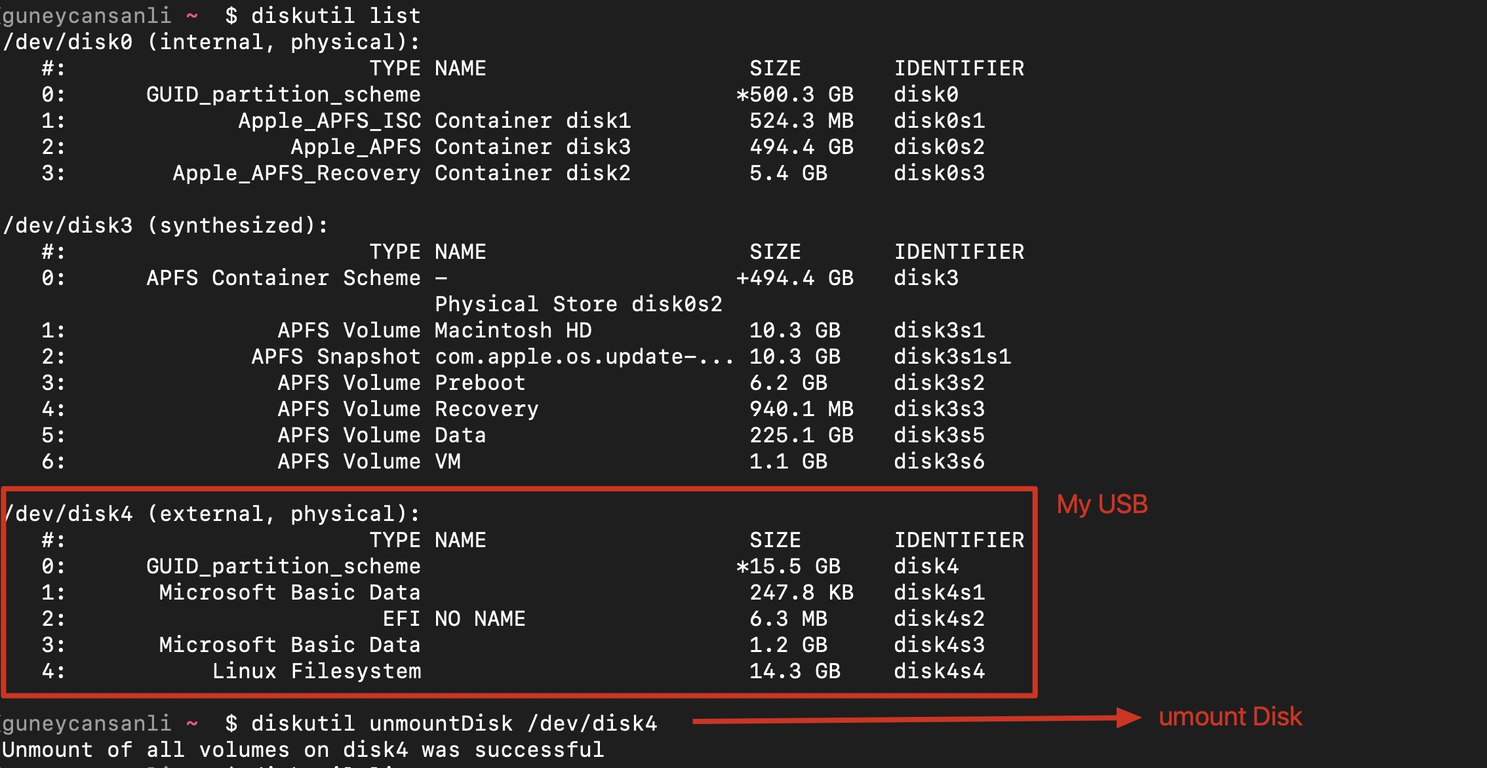This screenshot has width=1487, height=768.
Task: Click 'Physical Store disk0s2' text
Action: (x=578, y=304)
